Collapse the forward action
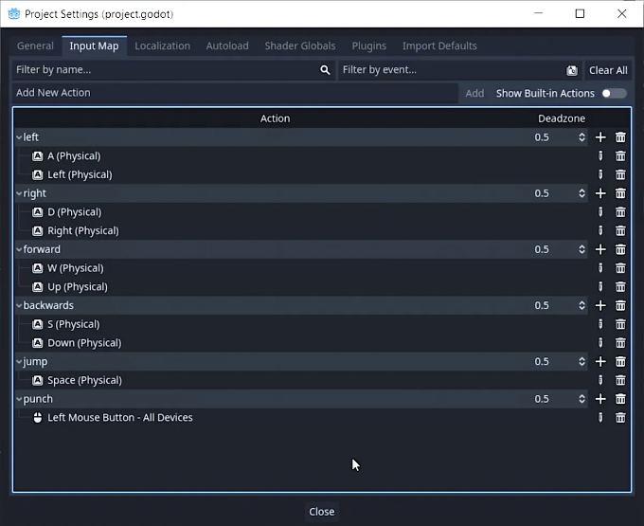644x526 pixels. [x=19, y=249]
